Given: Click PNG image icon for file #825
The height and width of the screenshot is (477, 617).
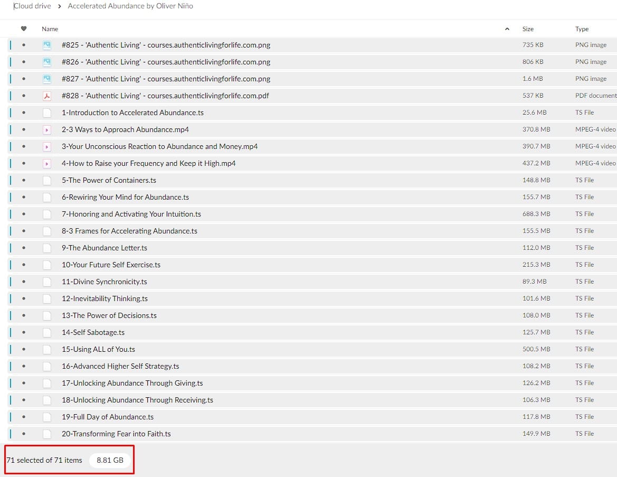Looking at the screenshot, I should pyautogui.click(x=47, y=45).
